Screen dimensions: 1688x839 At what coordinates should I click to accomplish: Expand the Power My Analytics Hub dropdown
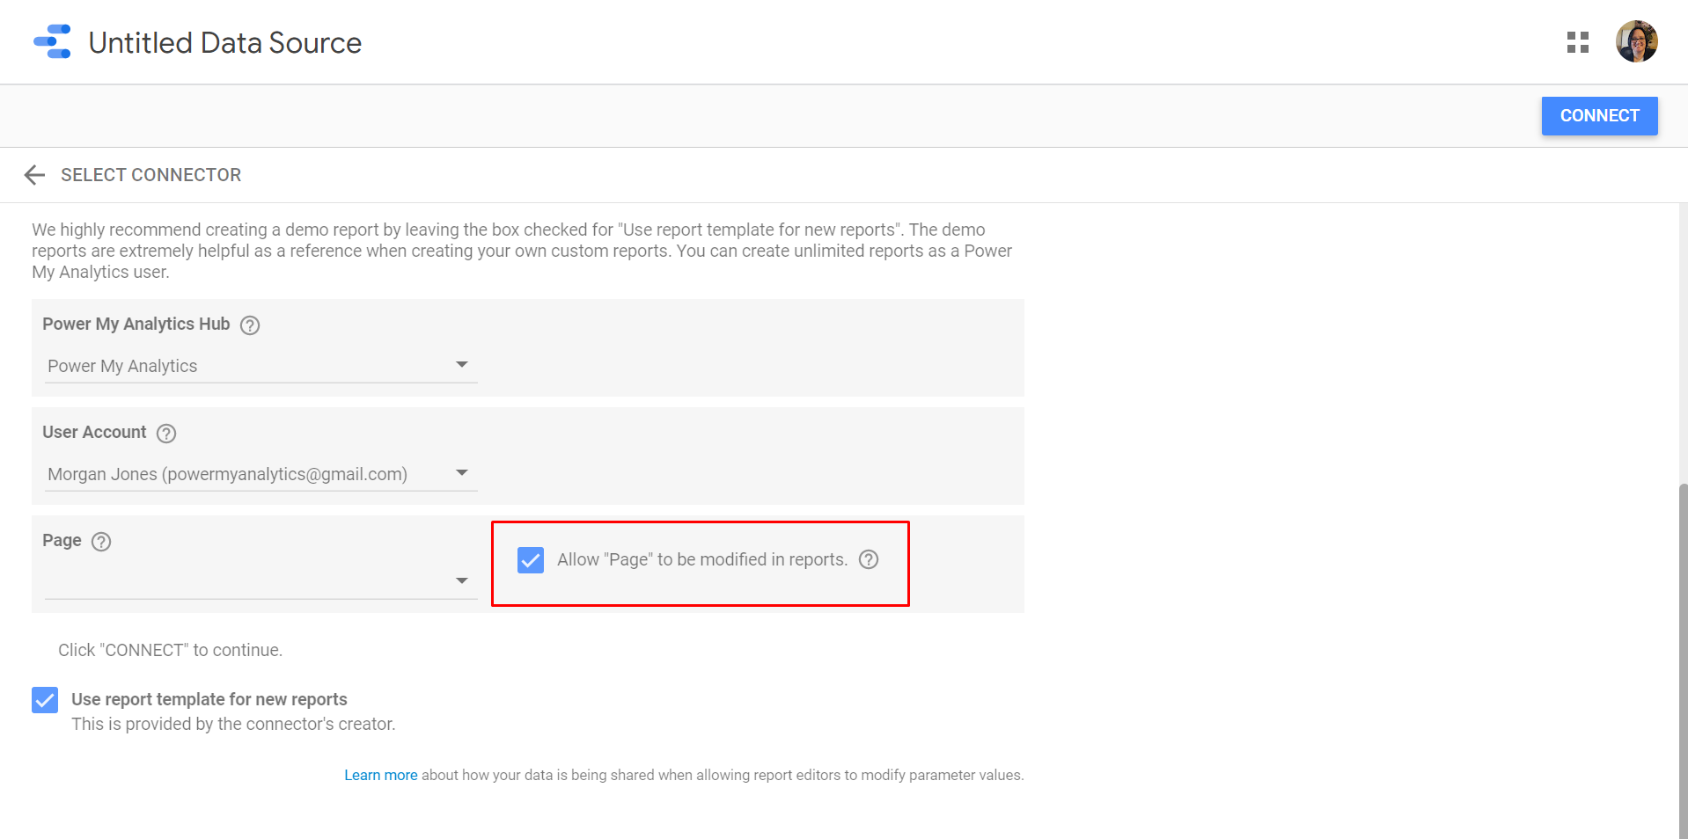tap(261, 366)
